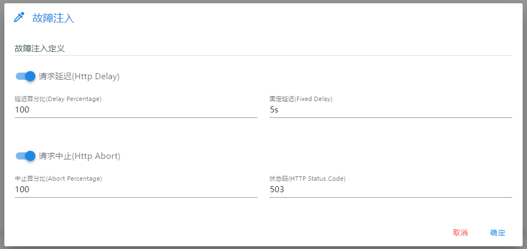The image size is (527, 249).
Task: Focus the Abort Percentage input field
Action: (x=136, y=189)
